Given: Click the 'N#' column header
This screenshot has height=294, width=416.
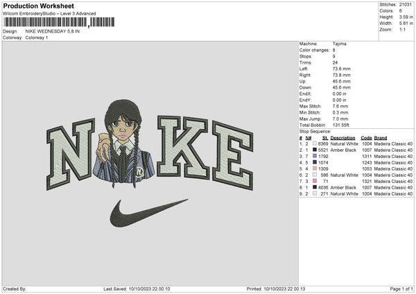Looking at the screenshot, I should 309,138.
